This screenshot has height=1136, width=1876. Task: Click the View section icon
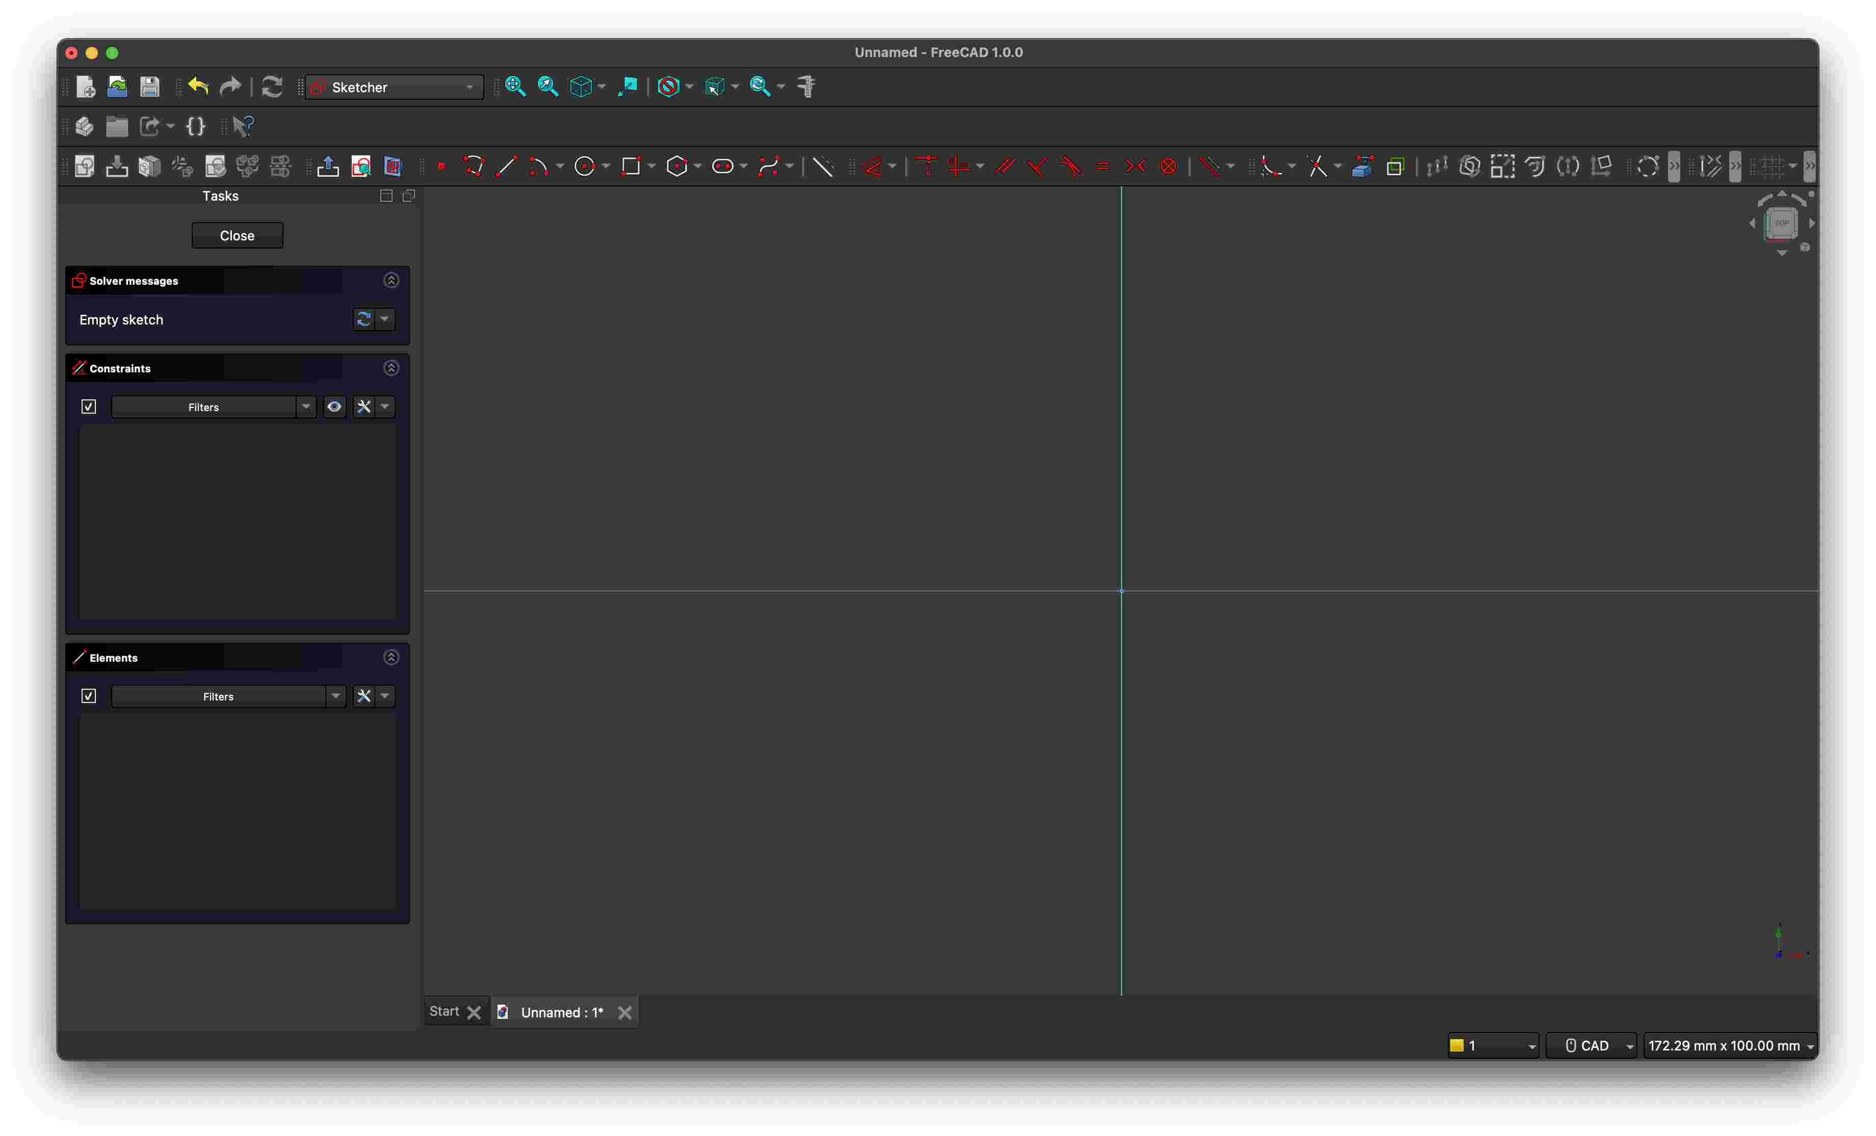393,166
